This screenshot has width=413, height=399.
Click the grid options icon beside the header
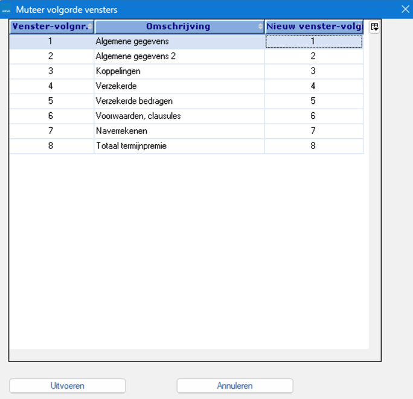click(x=374, y=27)
